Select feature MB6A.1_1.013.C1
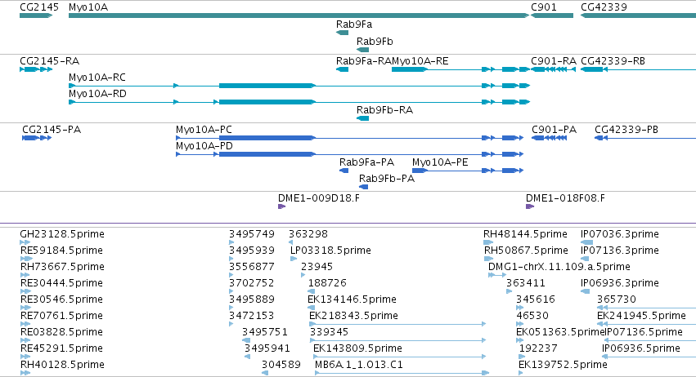Image resolution: width=696 pixels, height=377 pixels. (x=359, y=365)
